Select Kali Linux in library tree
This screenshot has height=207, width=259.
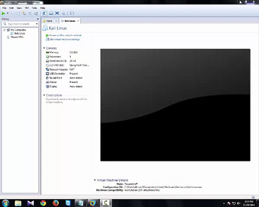tap(20, 33)
